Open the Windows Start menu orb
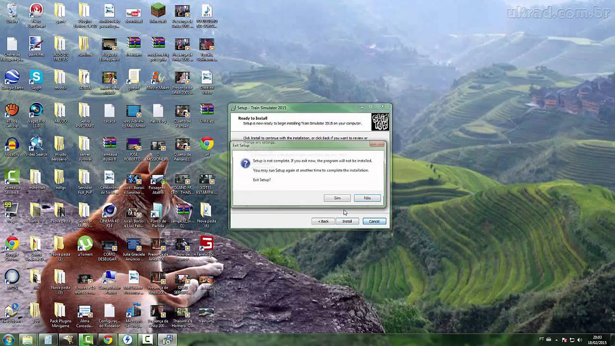Viewport: 615px width, 346px height. (x=9, y=340)
